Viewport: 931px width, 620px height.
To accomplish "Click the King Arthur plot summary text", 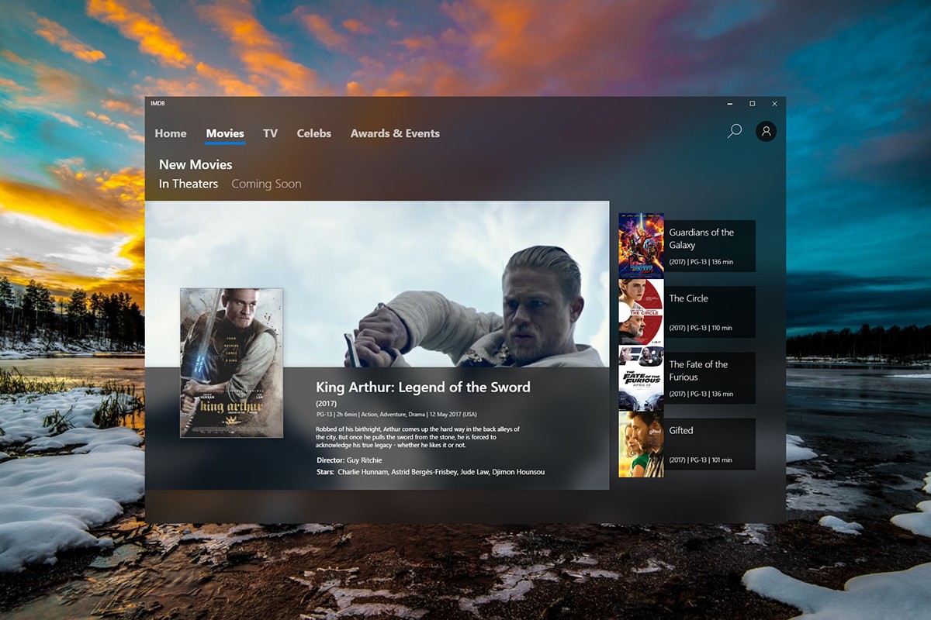I will 417,437.
